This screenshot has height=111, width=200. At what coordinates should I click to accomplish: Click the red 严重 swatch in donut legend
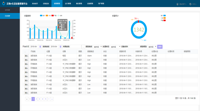click(164, 20)
